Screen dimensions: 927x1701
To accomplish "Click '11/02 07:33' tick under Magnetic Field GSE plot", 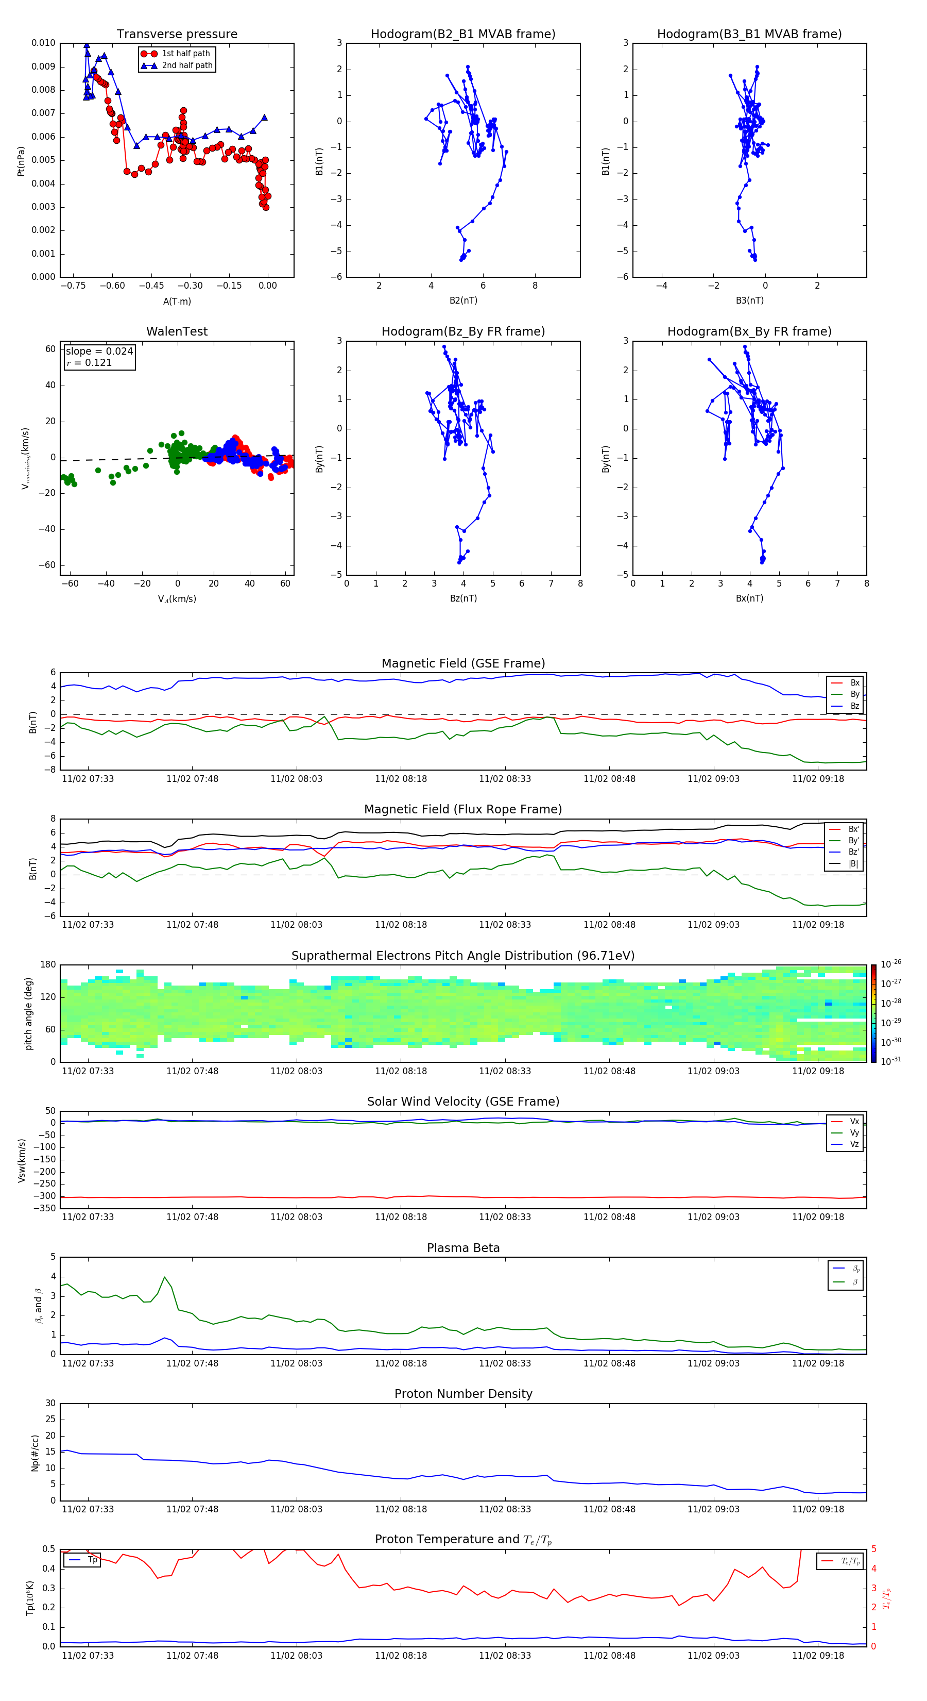I will 88,778.
